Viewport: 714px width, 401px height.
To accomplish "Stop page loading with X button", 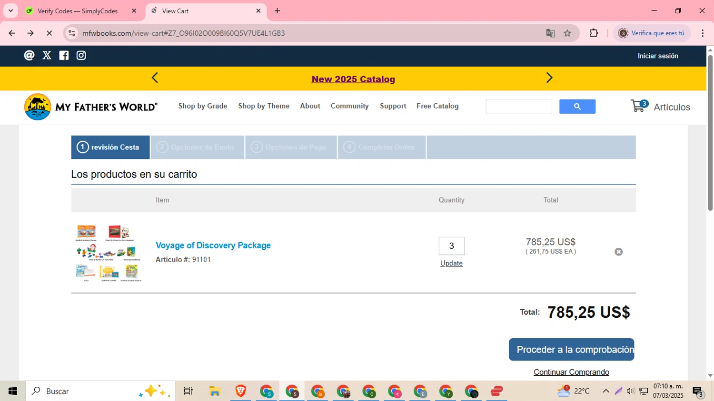I will [x=49, y=33].
